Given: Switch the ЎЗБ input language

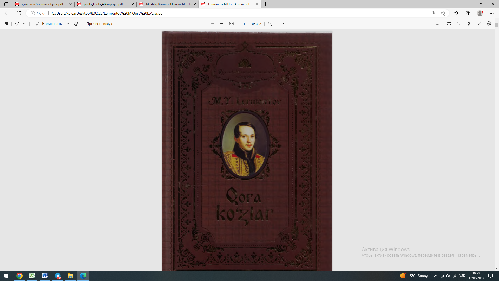Looking at the screenshot, I should (x=462, y=276).
